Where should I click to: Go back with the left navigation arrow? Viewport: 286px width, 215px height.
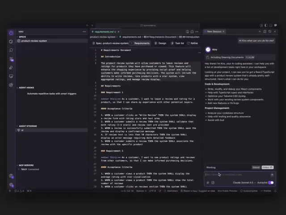[87, 26]
